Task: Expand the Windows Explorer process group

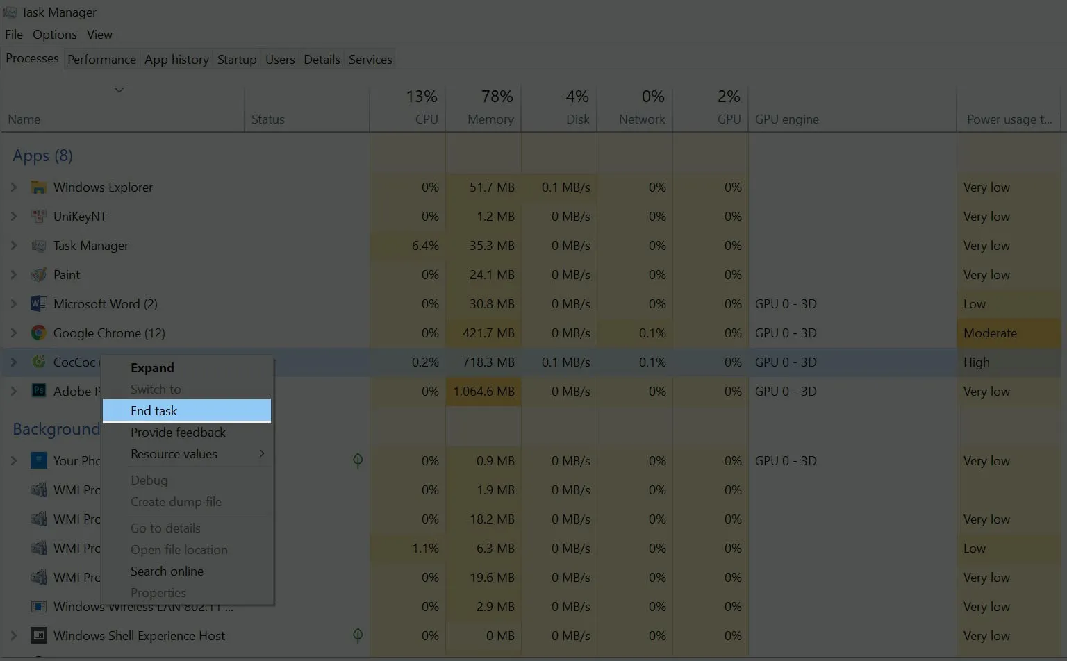Action: click(13, 187)
